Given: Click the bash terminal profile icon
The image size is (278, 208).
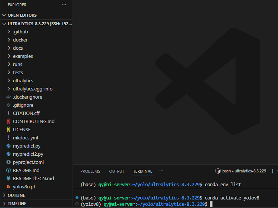Looking at the screenshot, I should pos(218,171).
